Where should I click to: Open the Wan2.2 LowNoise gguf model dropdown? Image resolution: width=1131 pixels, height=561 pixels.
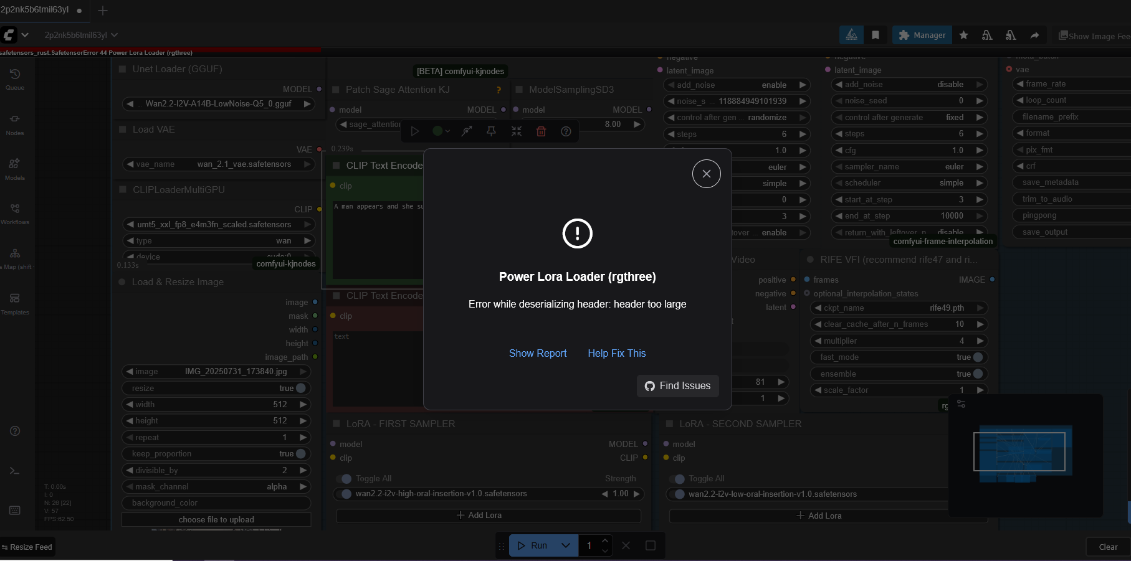[x=218, y=104]
